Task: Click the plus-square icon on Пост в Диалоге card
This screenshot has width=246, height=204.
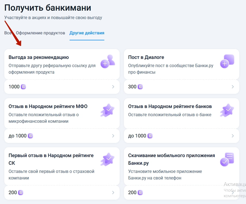Action: pos(227,62)
